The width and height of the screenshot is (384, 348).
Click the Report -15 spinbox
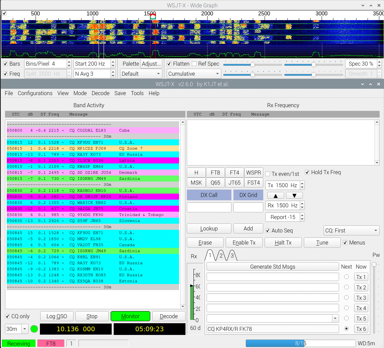click(285, 217)
